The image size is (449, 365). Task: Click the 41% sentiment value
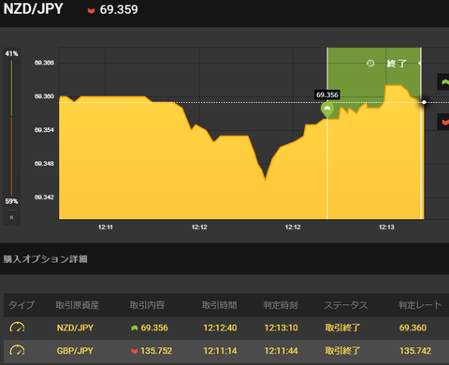[x=11, y=54]
